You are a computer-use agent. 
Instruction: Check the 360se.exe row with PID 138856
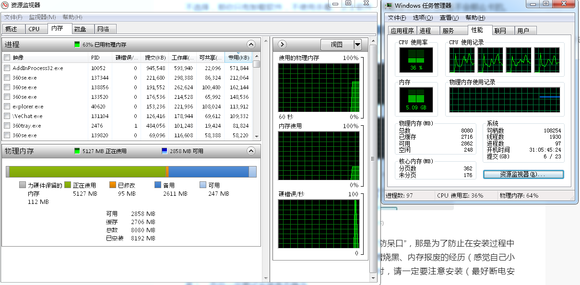7,87
